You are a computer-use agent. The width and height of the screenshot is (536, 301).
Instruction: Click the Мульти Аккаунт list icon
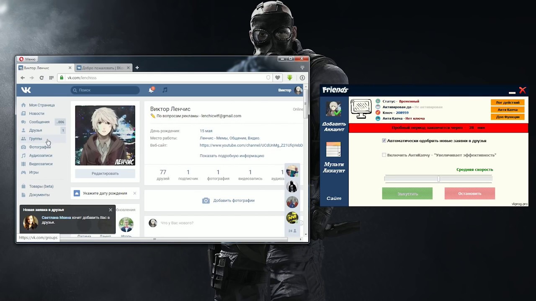334,150
